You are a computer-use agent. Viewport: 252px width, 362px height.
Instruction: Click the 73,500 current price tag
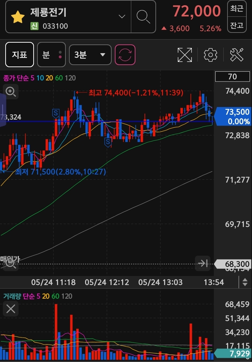(x=233, y=116)
